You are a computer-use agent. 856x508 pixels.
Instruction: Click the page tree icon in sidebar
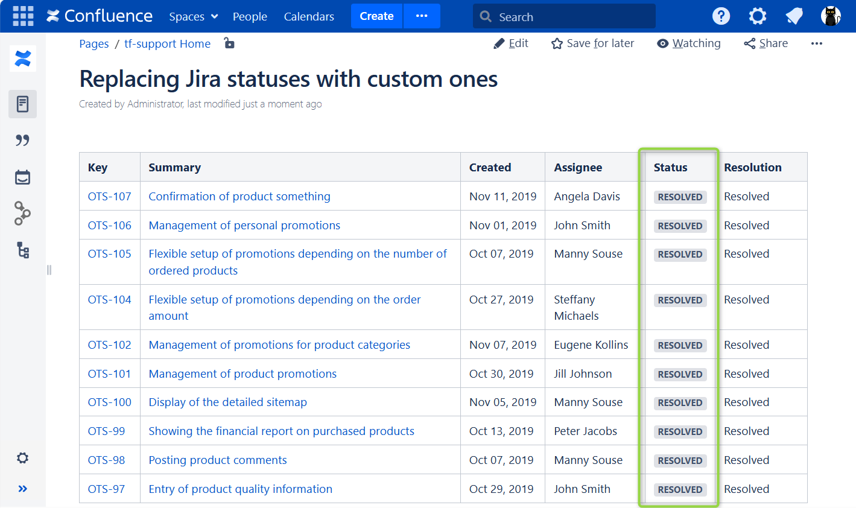(23, 250)
